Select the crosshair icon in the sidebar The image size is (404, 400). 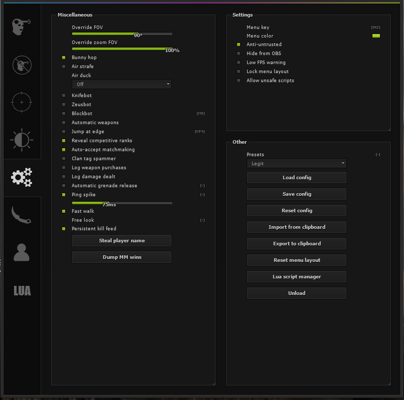coord(22,102)
